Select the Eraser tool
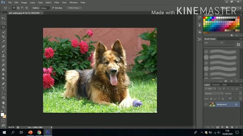243x136 pixels. pyautogui.click(x=3, y=65)
